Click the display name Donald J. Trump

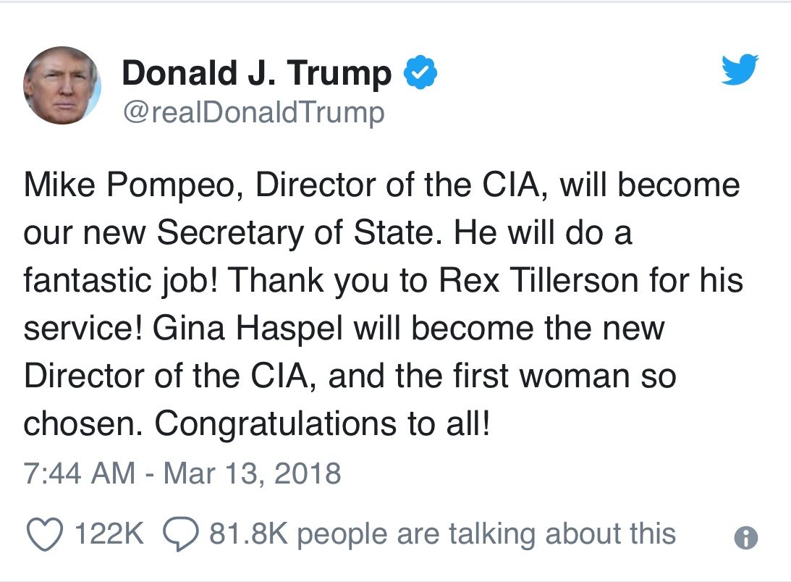pos(256,73)
